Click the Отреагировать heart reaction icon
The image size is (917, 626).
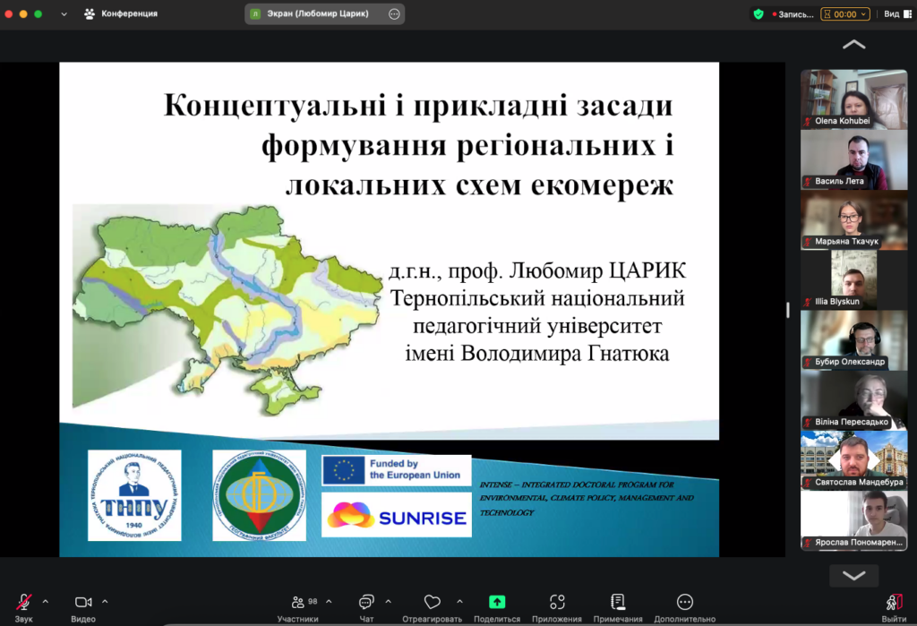[433, 603]
